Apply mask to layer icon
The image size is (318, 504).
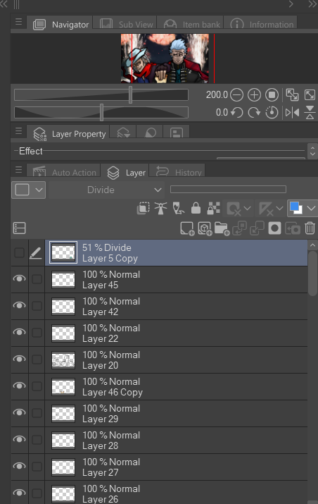[292, 228]
